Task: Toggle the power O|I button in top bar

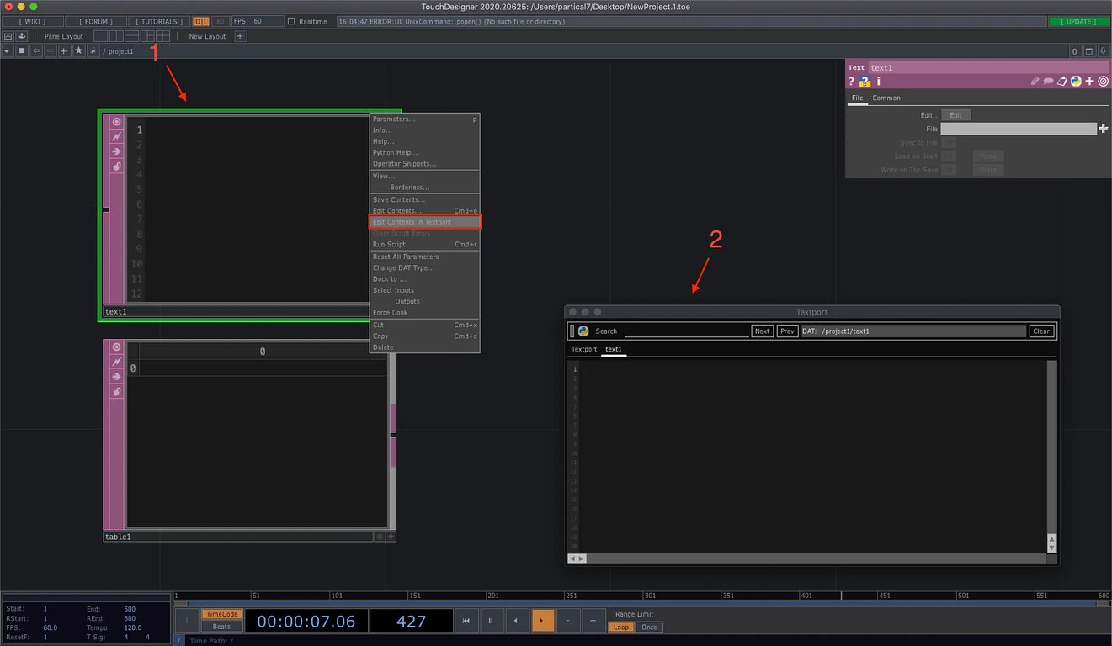Action: 201,21
